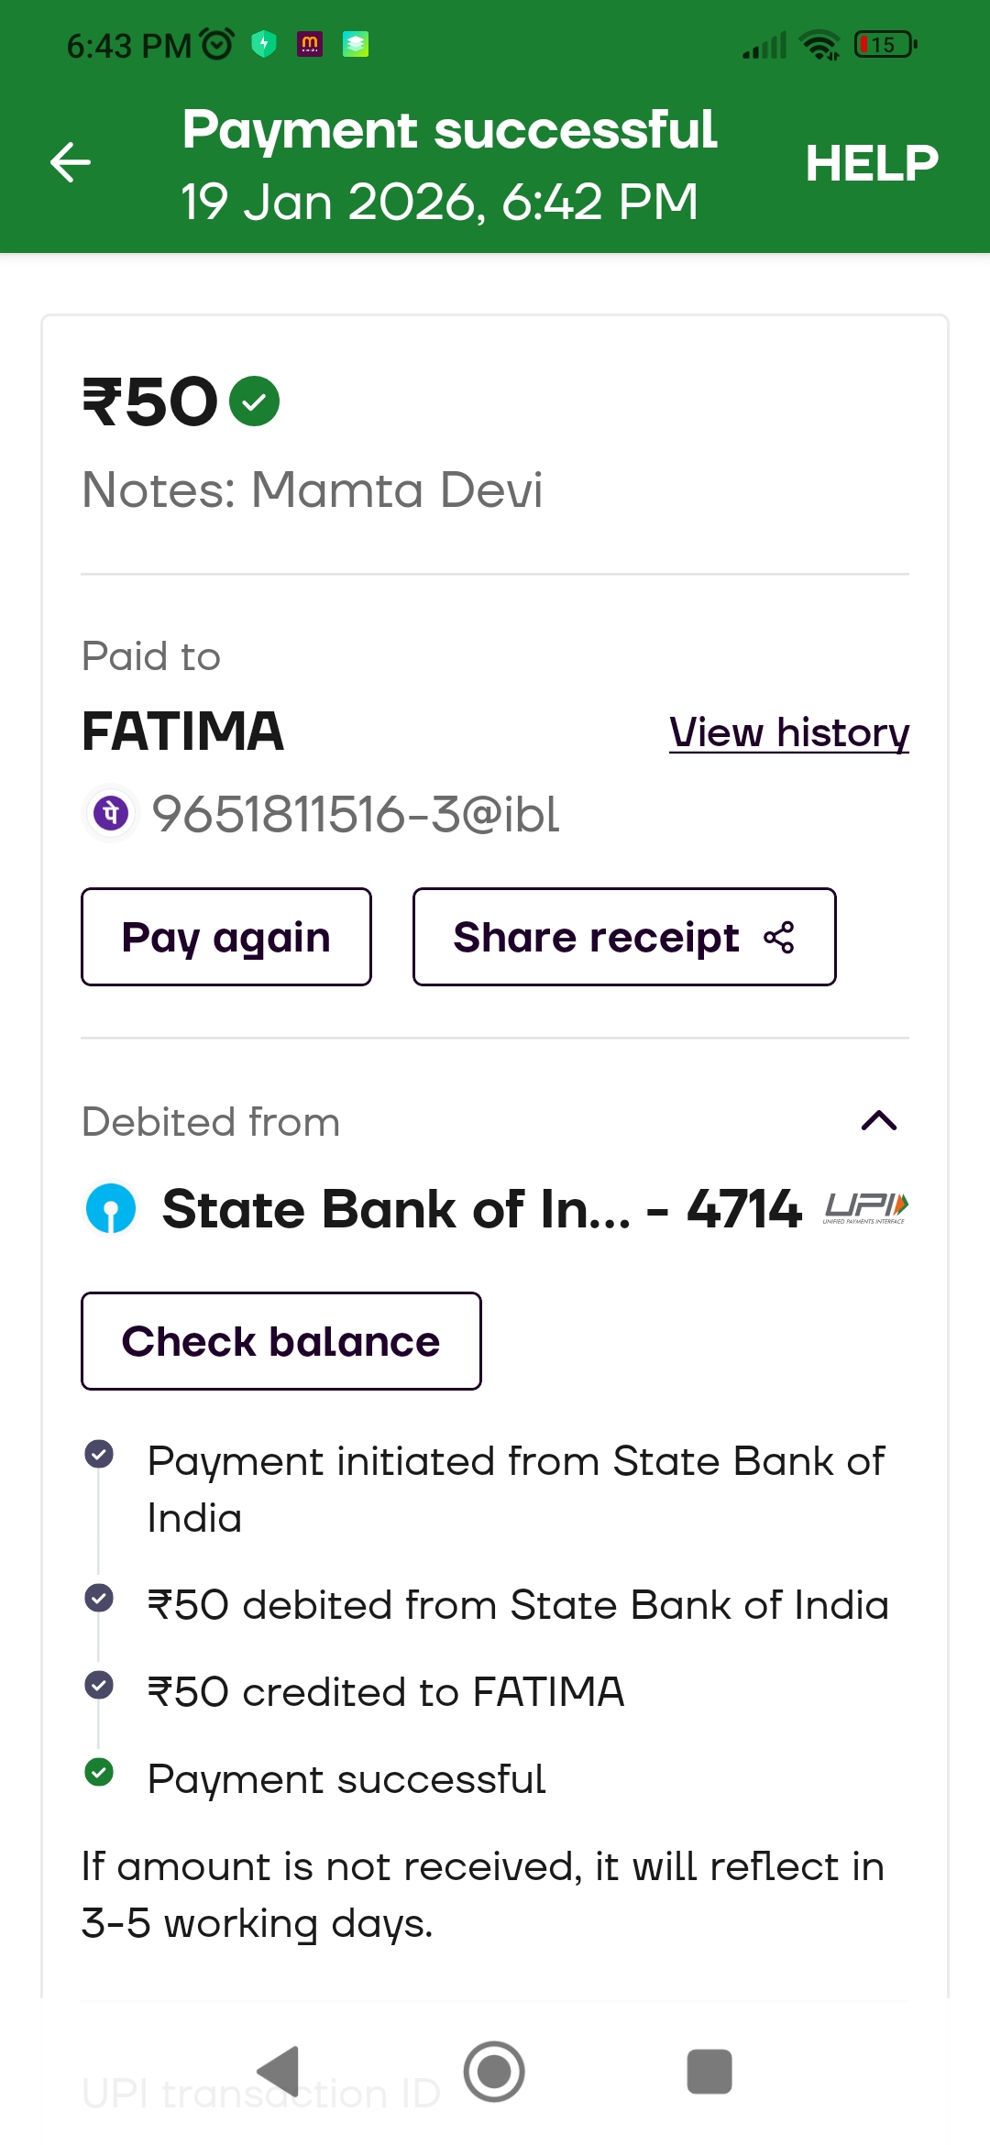
Task: Tap the State Bank of India logo
Action: coord(111,1208)
